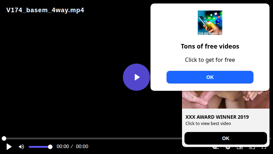Image resolution: width=273 pixels, height=154 pixels.
Task: Click the "Click to view best video" text
Action: pyautogui.click(x=208, y=123)
